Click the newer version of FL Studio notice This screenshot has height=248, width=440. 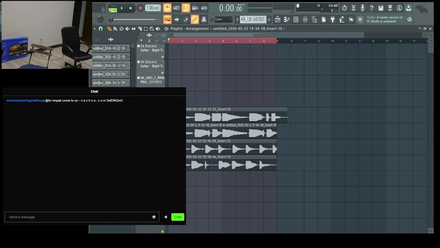(384, 19)
